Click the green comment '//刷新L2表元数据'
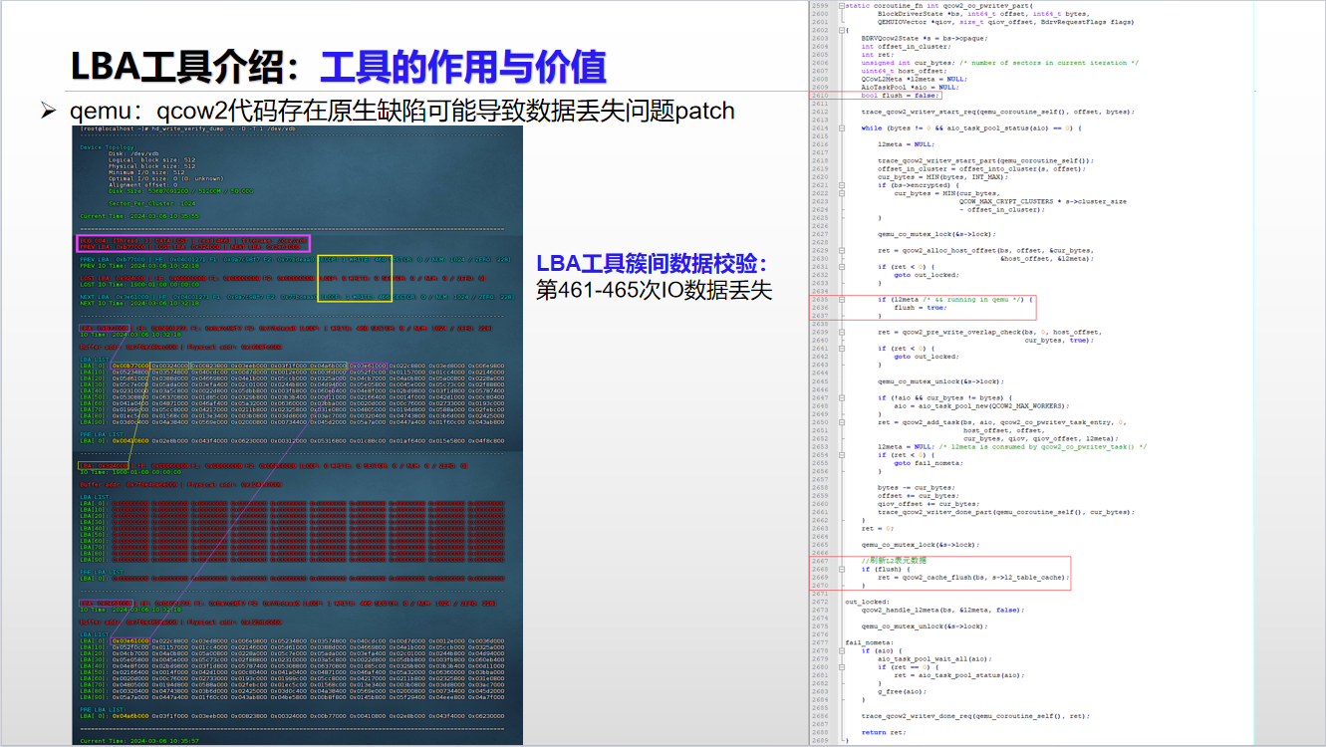 895,561
